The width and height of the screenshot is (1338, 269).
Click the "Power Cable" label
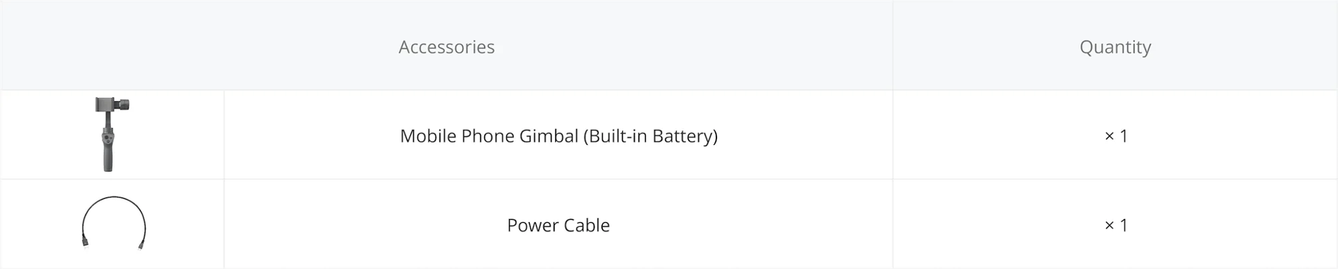[558, 226]
